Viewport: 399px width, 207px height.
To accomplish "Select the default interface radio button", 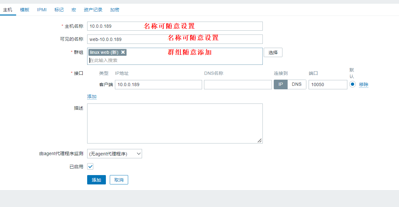I will tap(353, 84).
